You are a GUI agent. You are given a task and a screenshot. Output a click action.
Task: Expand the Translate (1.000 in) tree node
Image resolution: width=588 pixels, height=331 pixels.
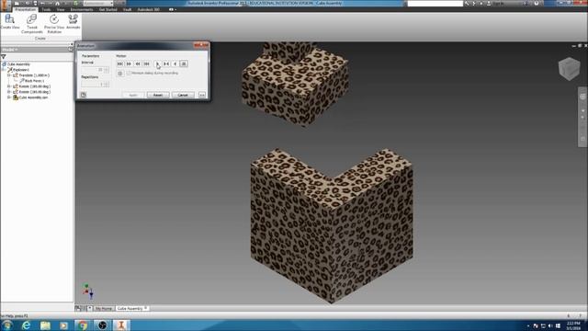(x=8, y=75)
